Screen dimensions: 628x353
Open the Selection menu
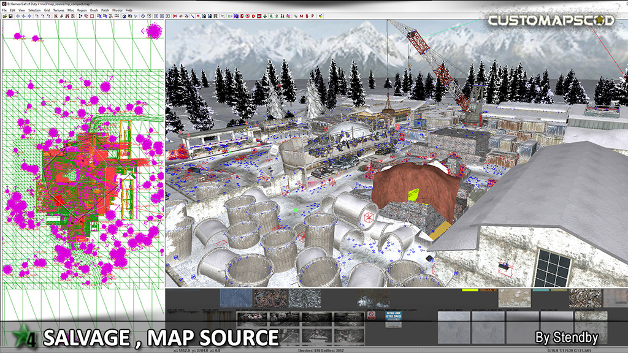coord(34,10)
